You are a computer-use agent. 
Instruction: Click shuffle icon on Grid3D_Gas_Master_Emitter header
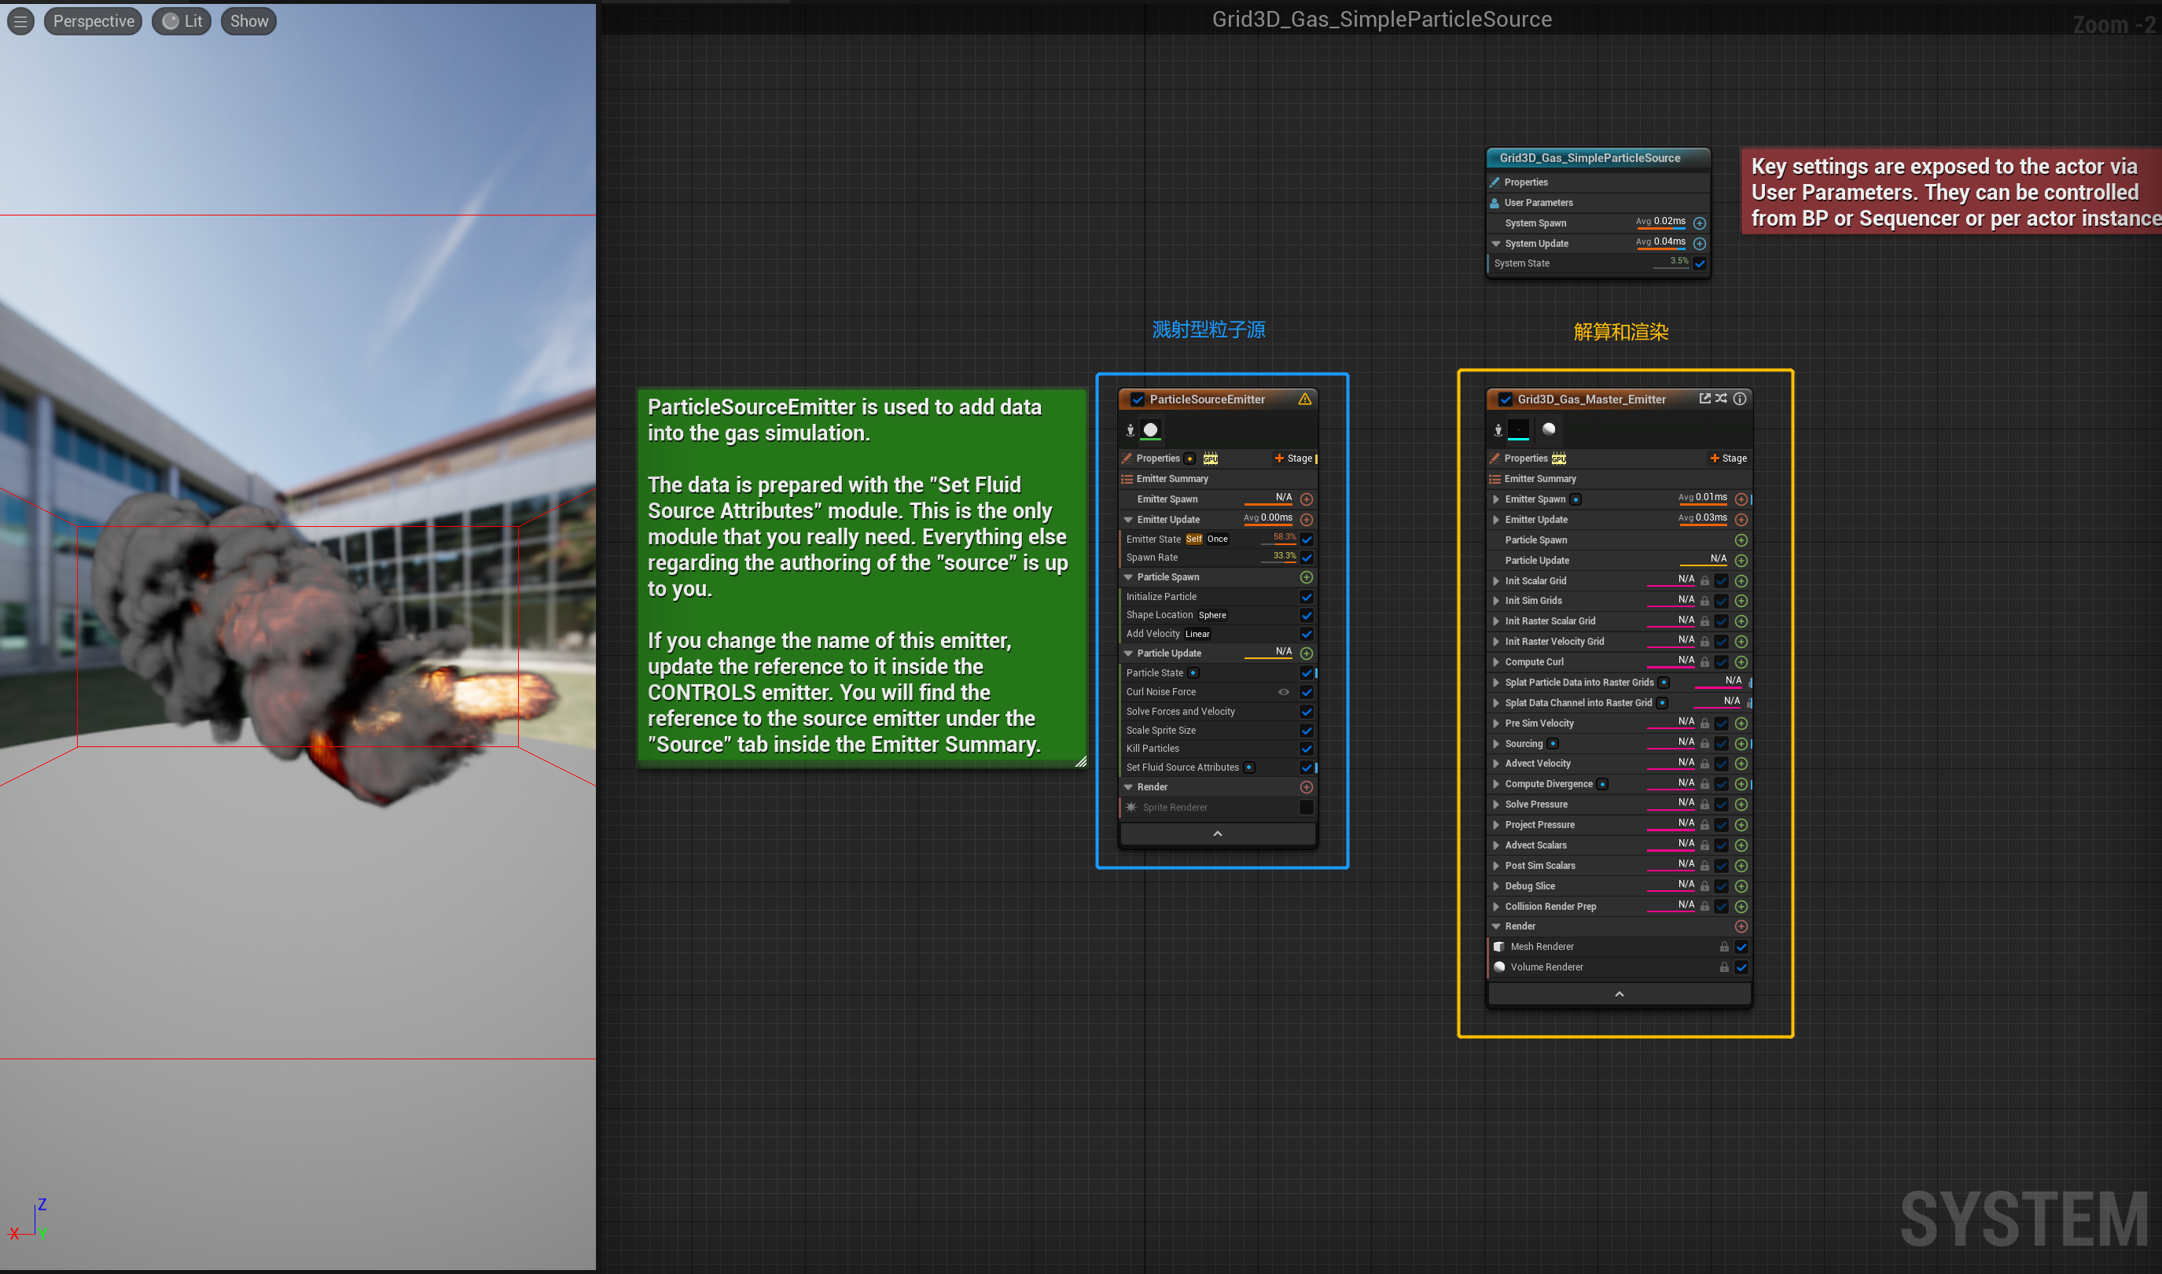click(1721, 399)
